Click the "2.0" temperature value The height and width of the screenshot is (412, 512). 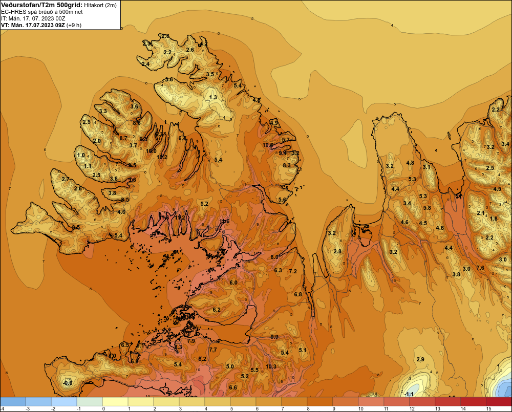97,141
